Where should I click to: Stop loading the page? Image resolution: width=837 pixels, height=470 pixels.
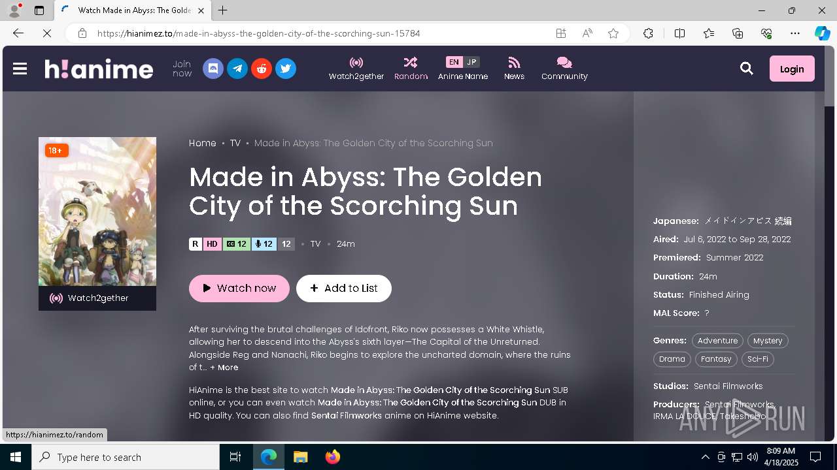pos(46,33)
